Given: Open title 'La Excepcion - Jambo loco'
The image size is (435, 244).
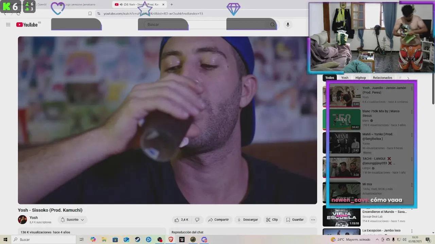Looking at the screenshot, I should pyautogui.click(x=381, y=230).
